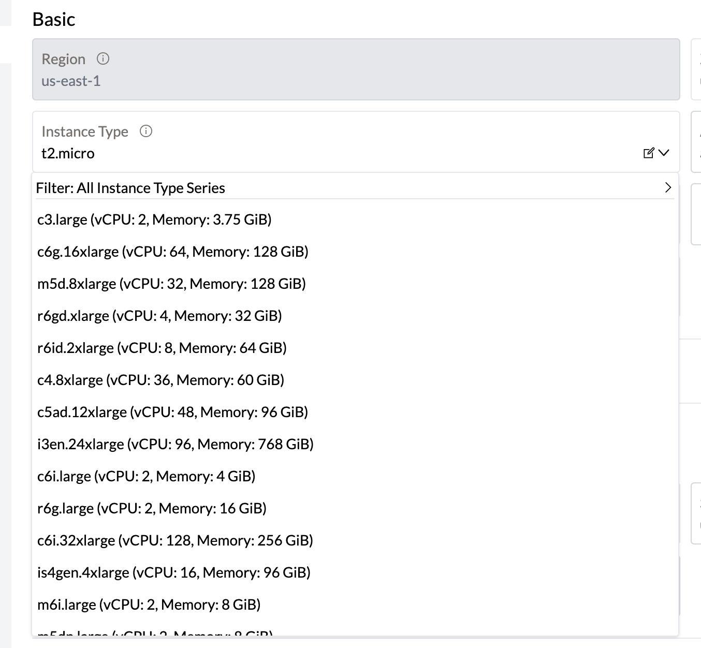Open the Region info tooltip
Image resolution: width=701 pixels, height=648 pixels.
click(x=103, y=58)
